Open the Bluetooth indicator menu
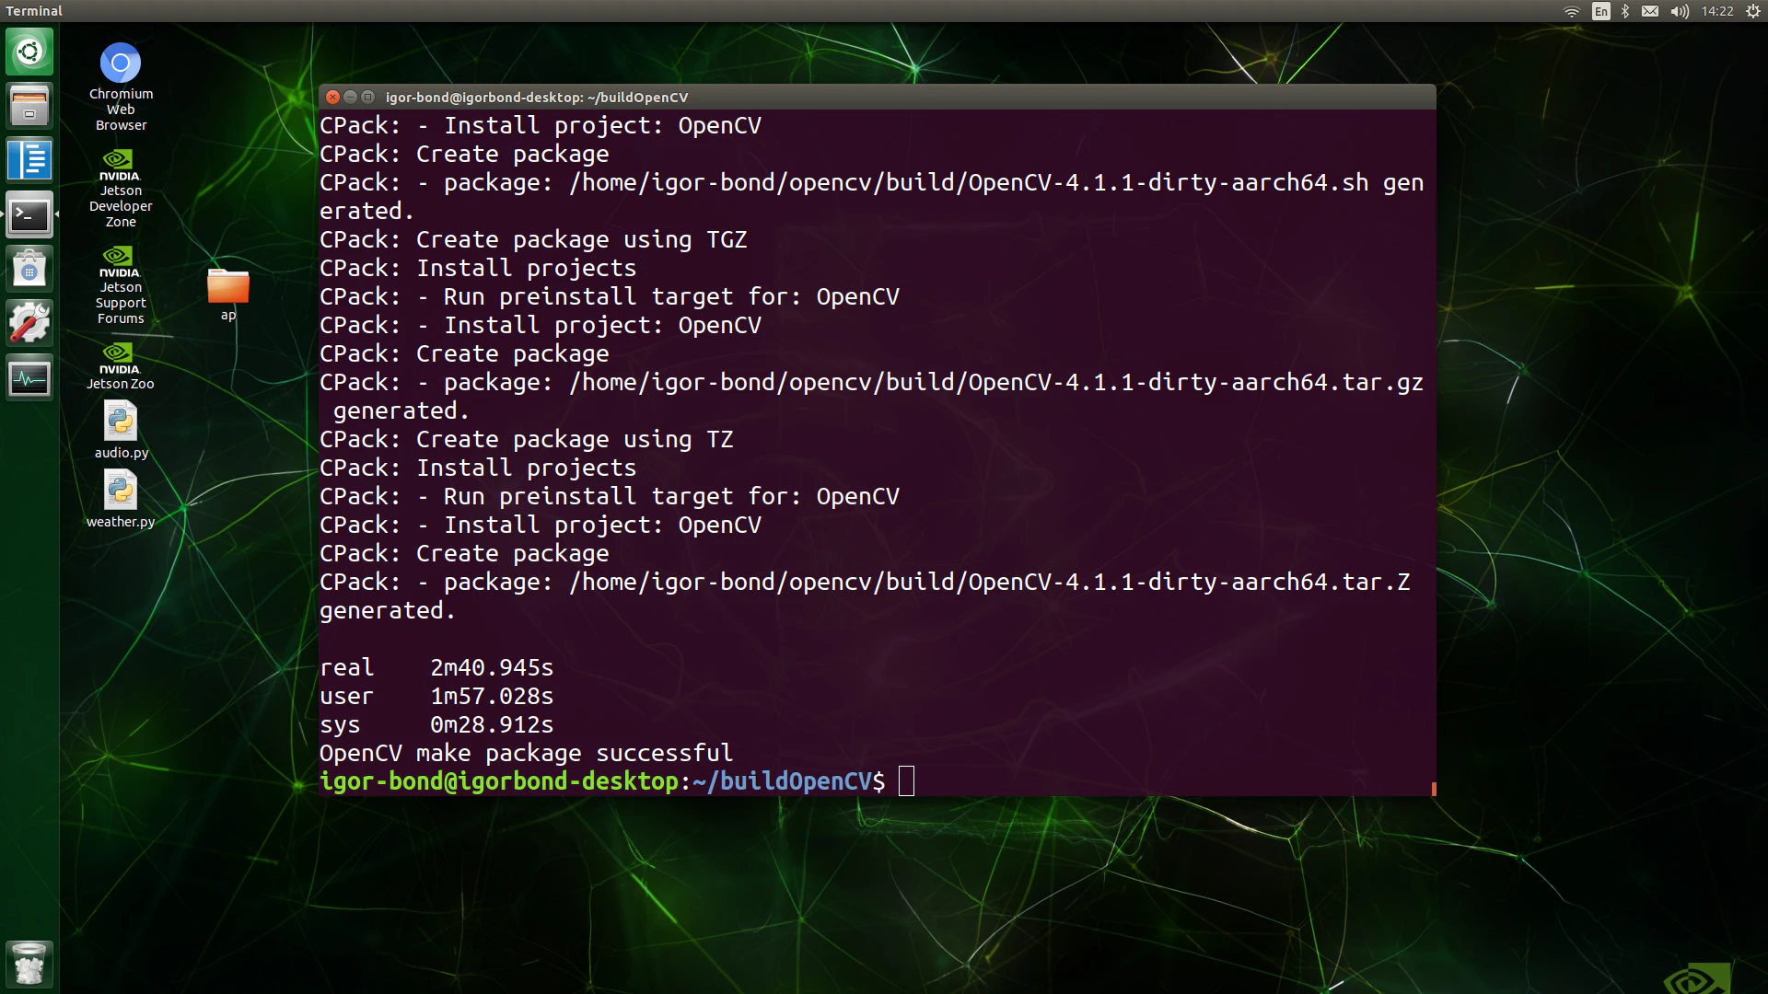Image resolution: width=1768 pixels, height=994 pixels. (1624, 12)
